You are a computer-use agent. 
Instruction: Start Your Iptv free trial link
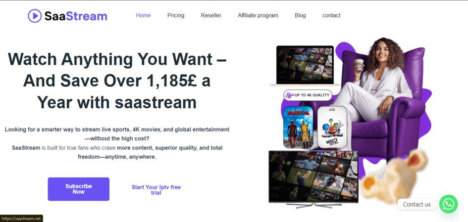point(156,190)
